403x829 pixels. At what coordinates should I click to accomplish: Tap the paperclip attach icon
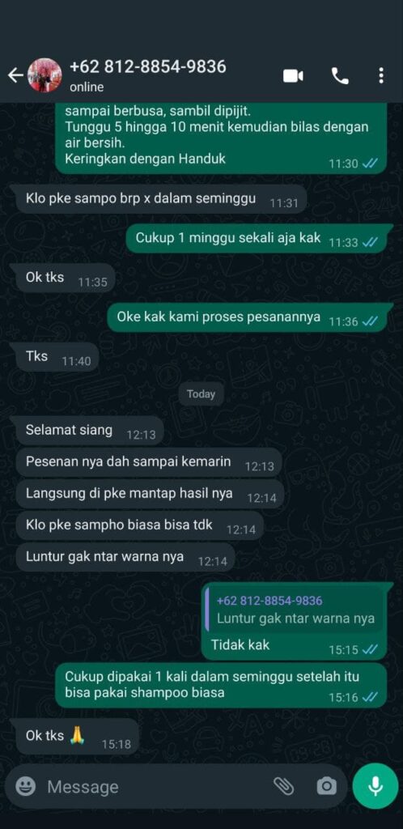[283, 787]
